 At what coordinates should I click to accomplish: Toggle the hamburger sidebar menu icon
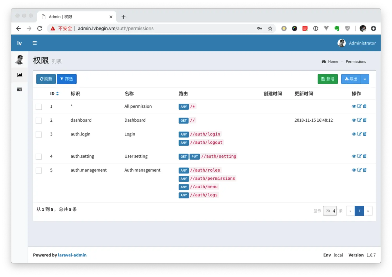pyautogui.click(x=34, y=43)
